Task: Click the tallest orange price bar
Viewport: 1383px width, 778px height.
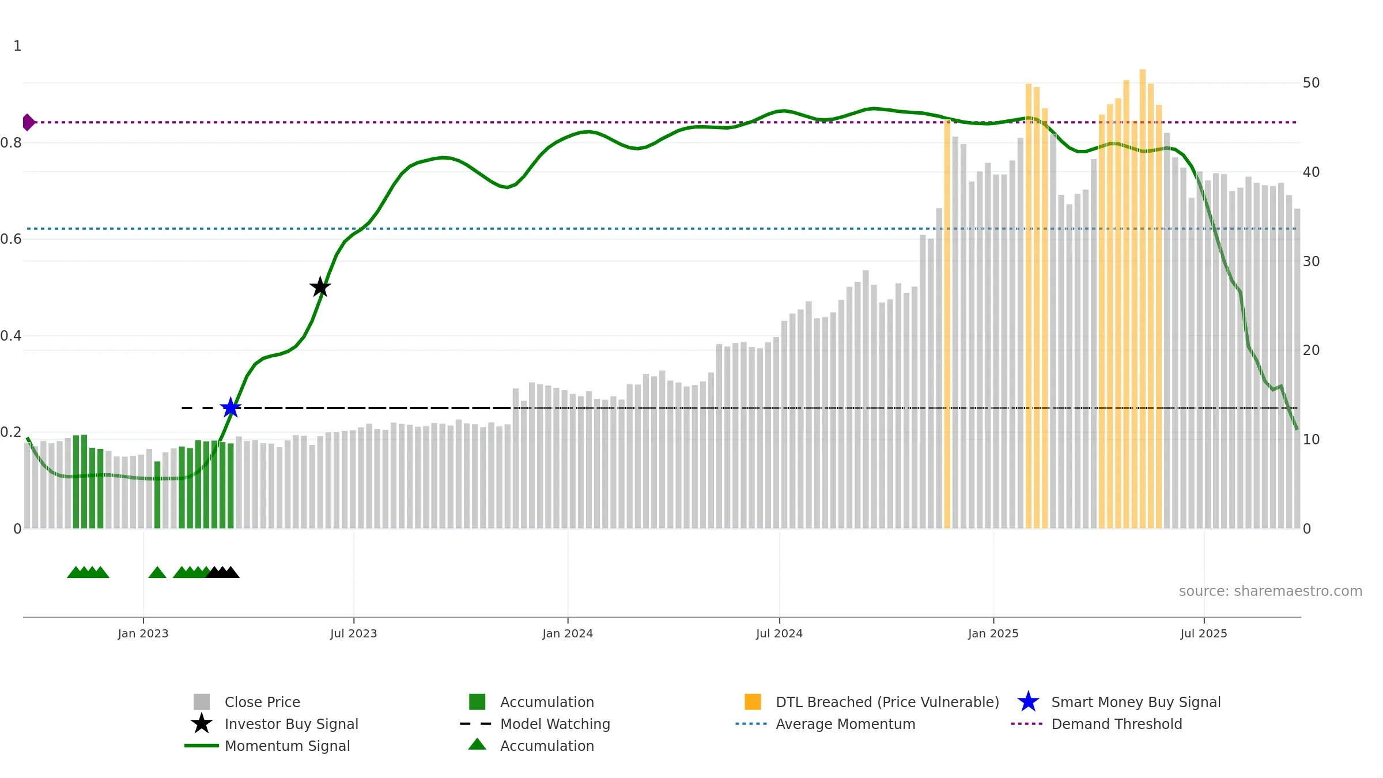Action: click(x=1142, y=288)
